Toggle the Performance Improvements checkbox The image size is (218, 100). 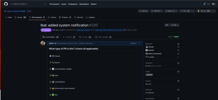tap(50, 88)
